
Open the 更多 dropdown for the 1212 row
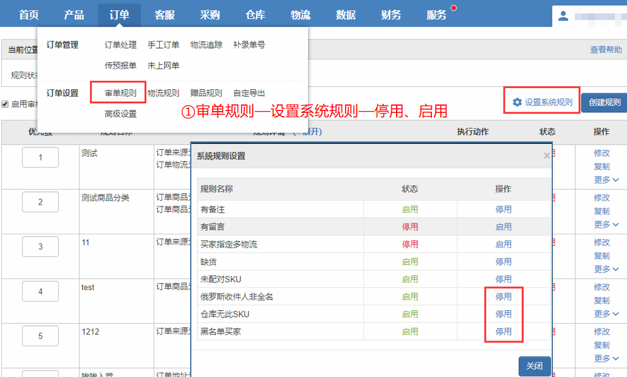tap(606, 358)
